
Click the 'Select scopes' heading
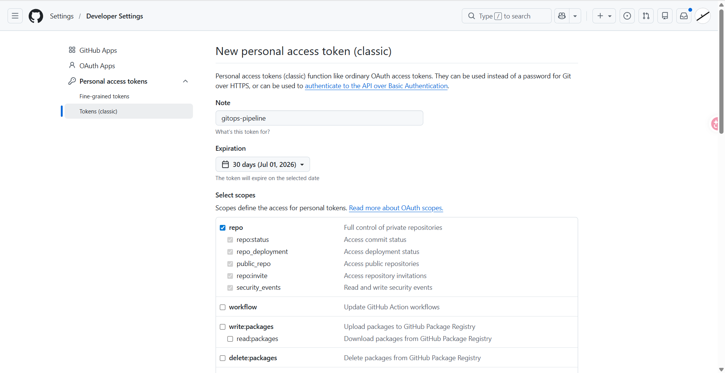pyautogui.click(x=235, y=195)
